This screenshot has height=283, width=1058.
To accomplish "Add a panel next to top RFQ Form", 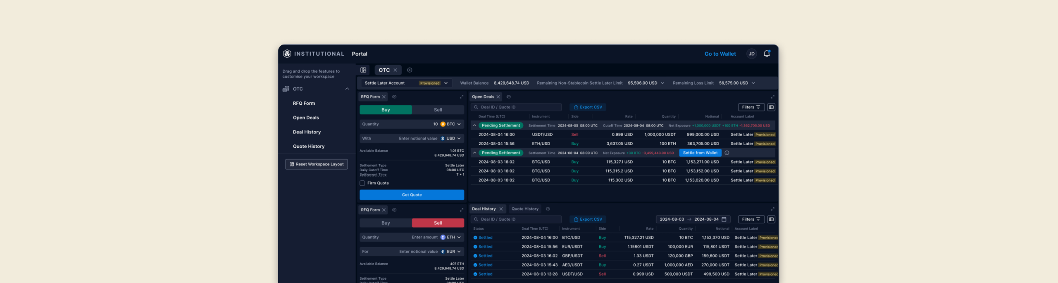I will pyautogui.click(x=394, y=97).
